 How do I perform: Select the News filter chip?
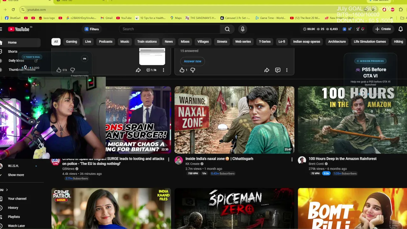pos(169,42)
